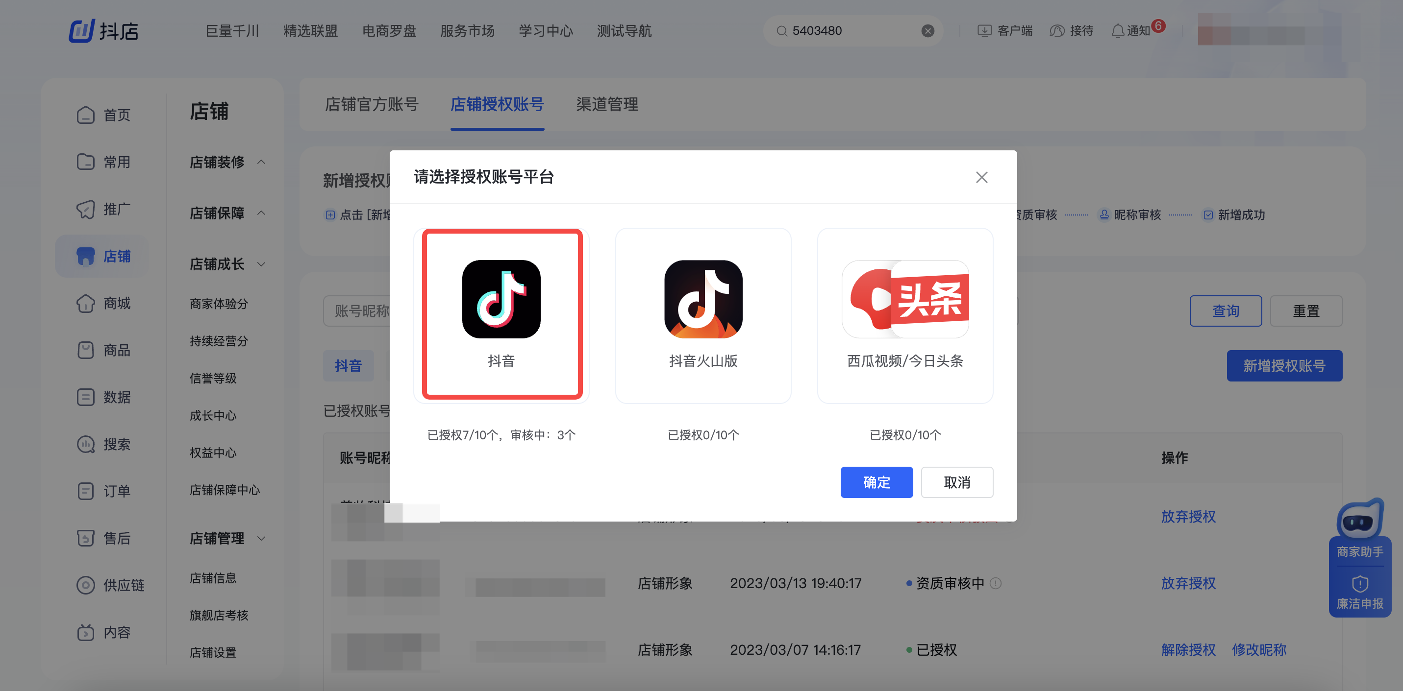Pick the 西瓜视频/今日头条 platform option
Viewport: 1403px width, 691px height.
(904, 314)
